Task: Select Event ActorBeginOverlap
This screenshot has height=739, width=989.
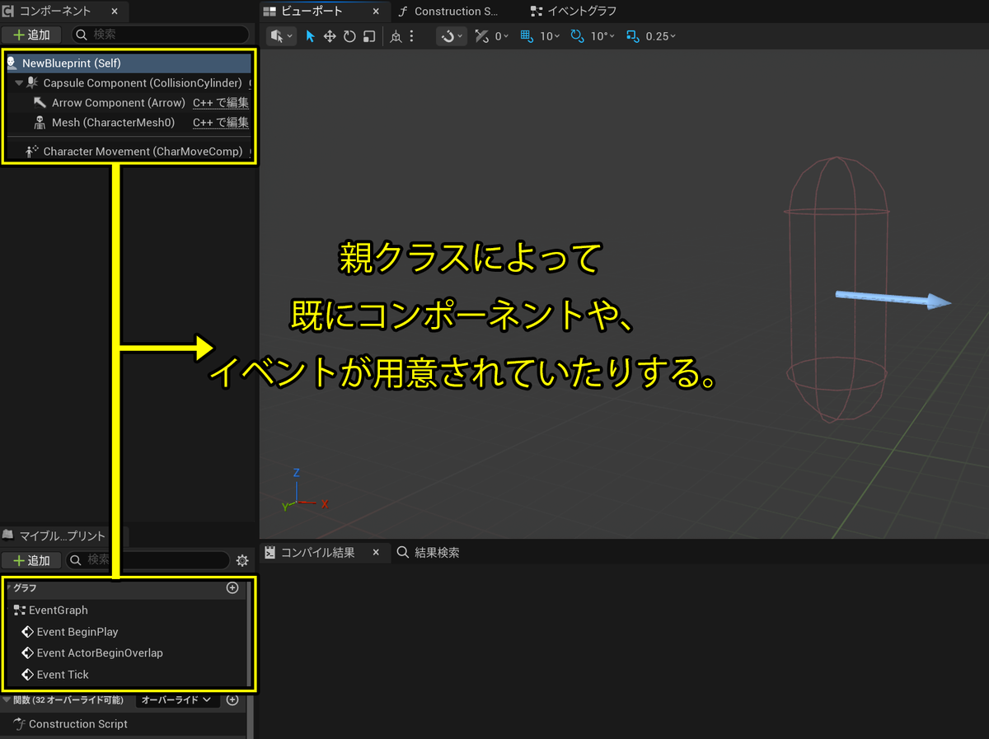Action: click(x=100, y=653)
